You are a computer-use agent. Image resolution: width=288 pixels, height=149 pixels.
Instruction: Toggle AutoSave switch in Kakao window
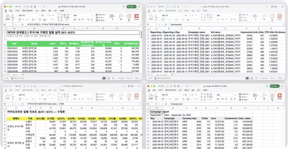(x=23, y=86)
